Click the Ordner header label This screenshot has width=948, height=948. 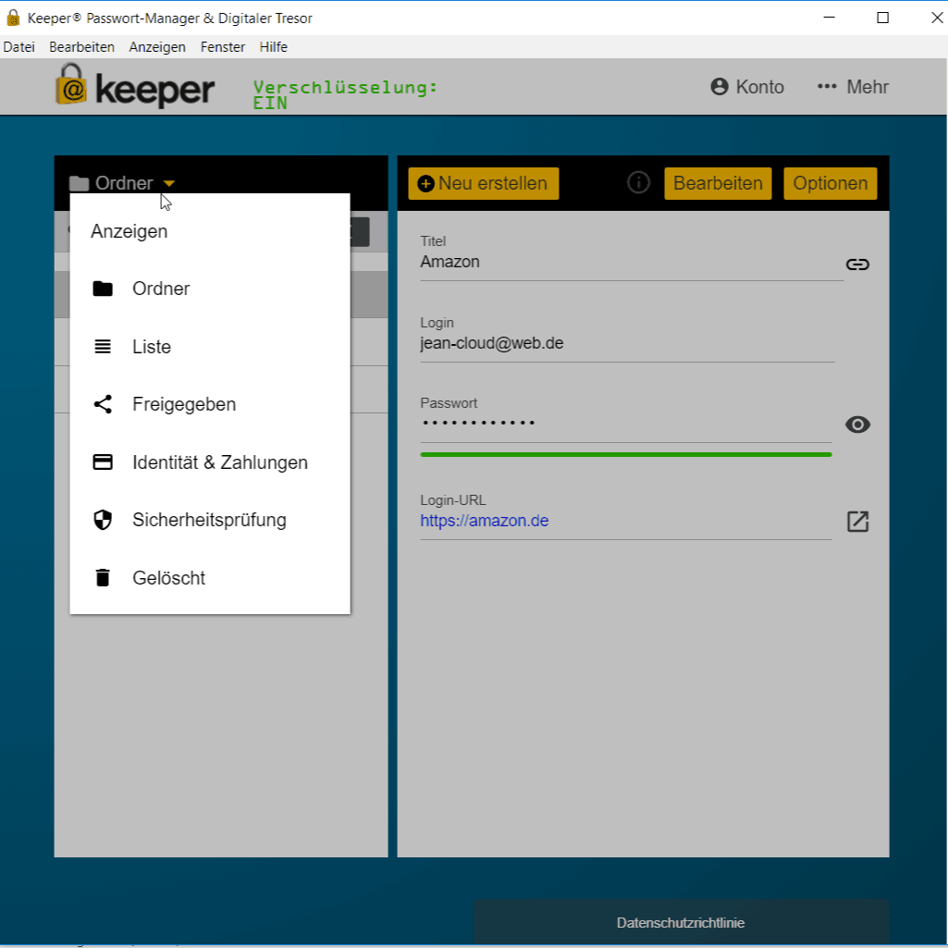pyautogui.click(x=124, y=183)
